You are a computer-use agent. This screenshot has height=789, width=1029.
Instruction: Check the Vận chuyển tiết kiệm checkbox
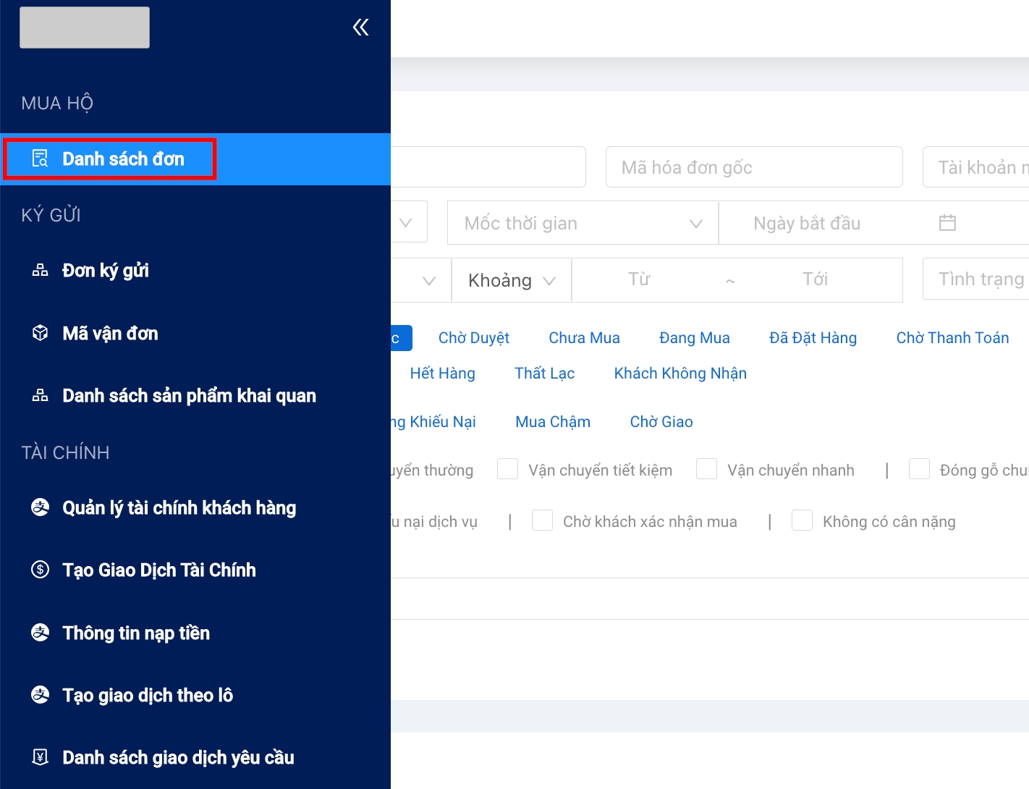tap(507, 469)
